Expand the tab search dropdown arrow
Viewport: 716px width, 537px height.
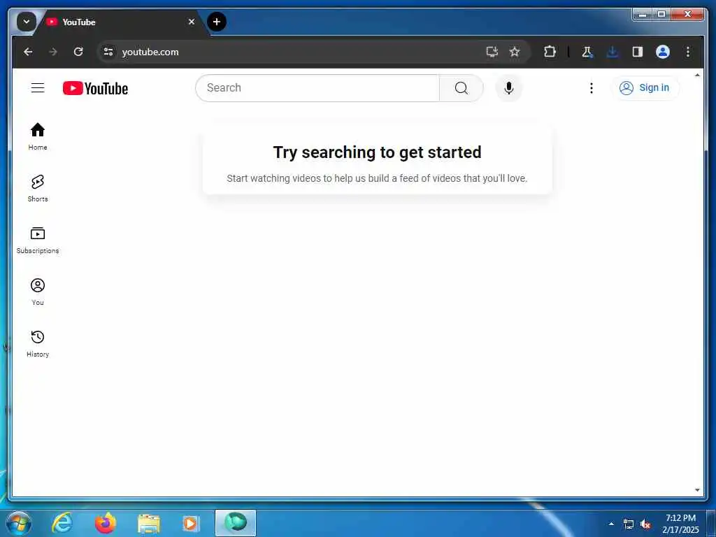(x=27, y=22)
